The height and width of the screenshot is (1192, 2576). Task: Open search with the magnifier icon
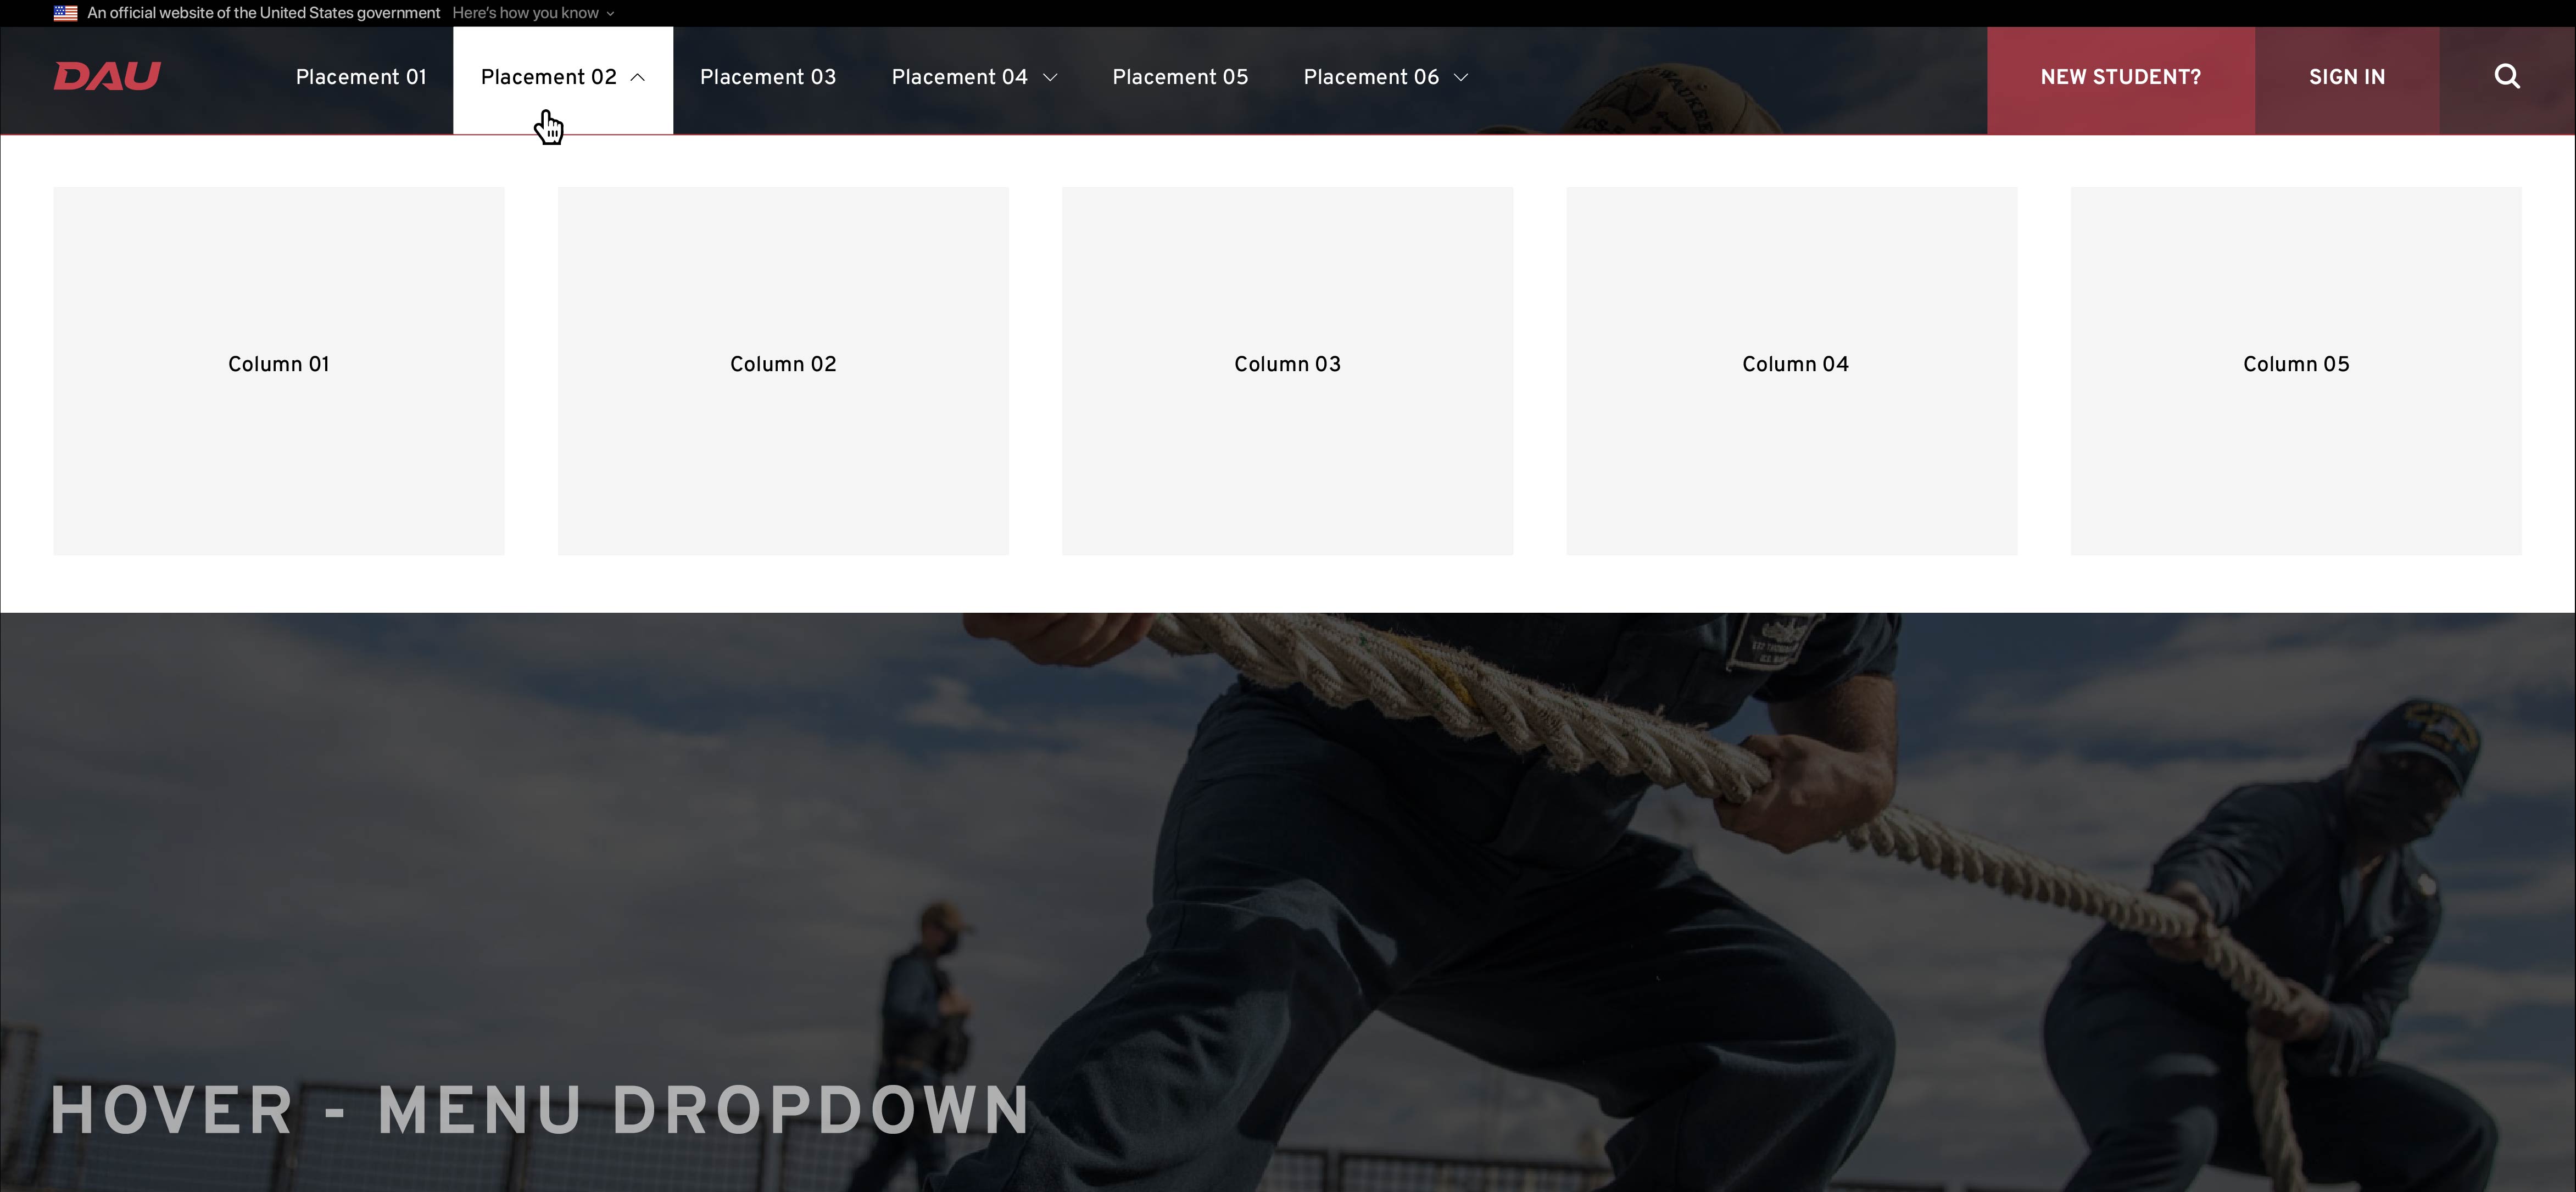click(x=2507, y=77)
